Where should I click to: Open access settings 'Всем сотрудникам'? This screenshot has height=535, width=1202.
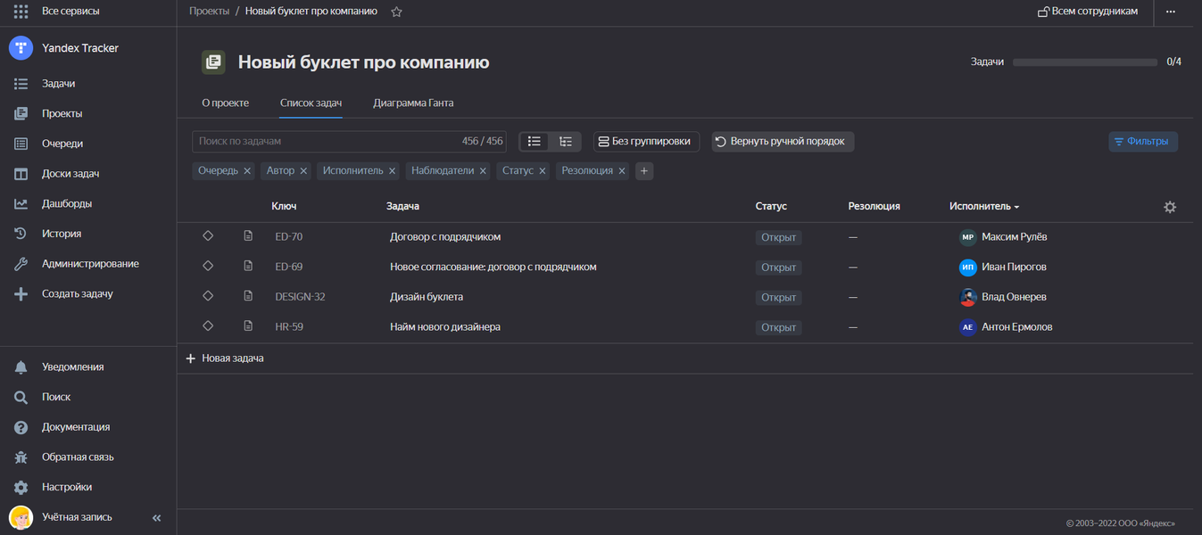pos(1087,12)
